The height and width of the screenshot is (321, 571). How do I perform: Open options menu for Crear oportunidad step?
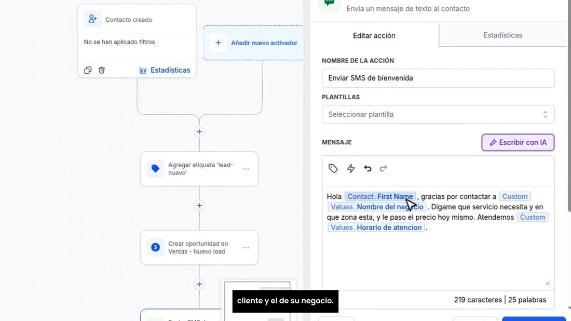coord(246,247)
